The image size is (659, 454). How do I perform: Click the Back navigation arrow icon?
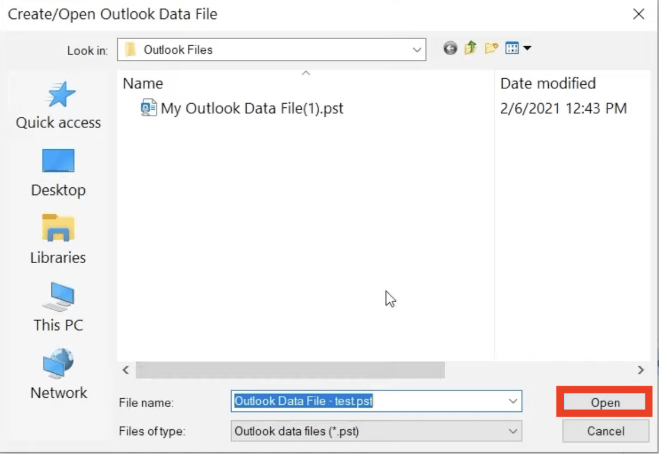coord(450,49)
